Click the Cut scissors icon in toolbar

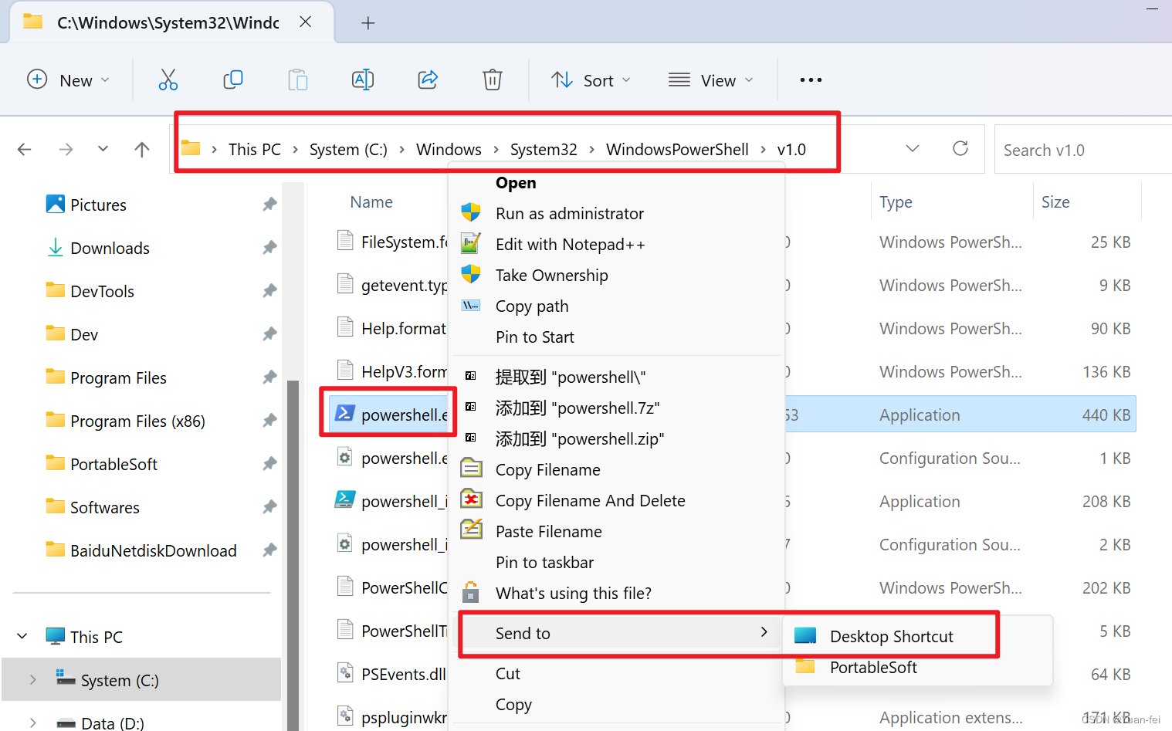168,80
